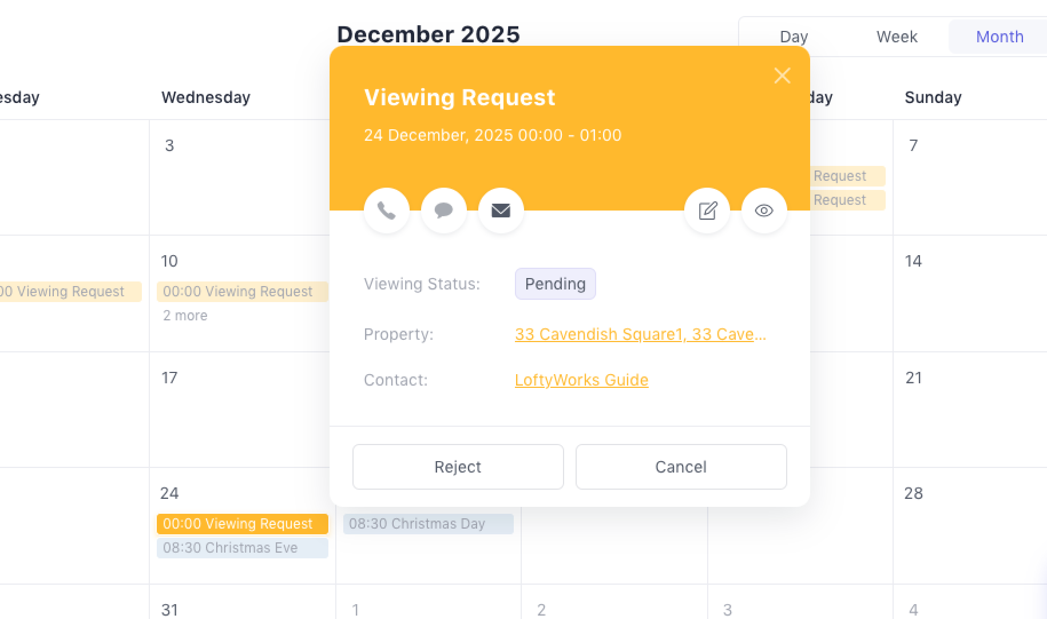1047x619 pixels.
Task: Click the email envelope icon
Action: click(x=501, y=211)
